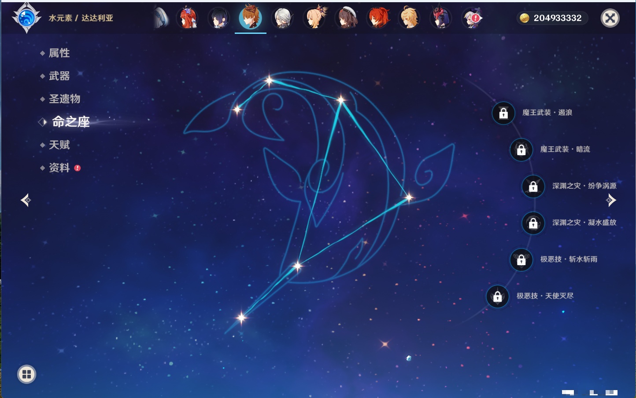Open locked constellation 魔王武装·遏浪
This screenshot has width=636, height=398.
point(503,113)
